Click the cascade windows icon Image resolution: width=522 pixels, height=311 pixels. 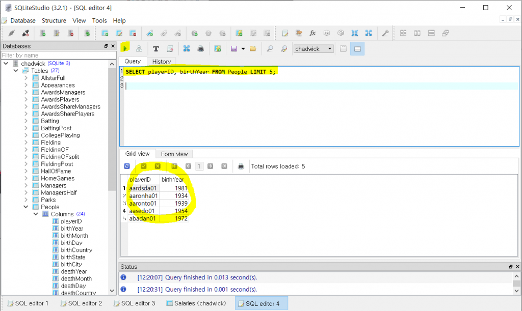point(446,33)
